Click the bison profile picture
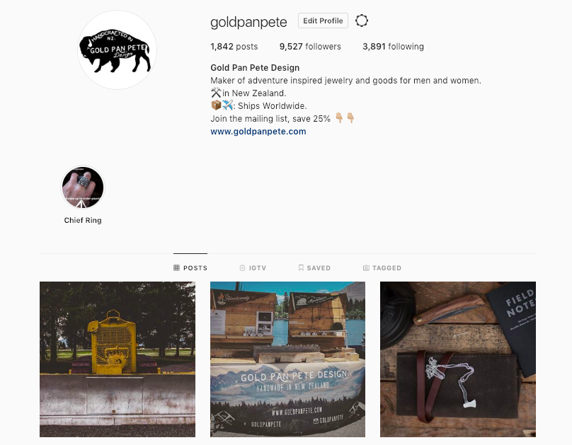Image resolution: width=572 pixels, height=445 pixels. point(117,50)
